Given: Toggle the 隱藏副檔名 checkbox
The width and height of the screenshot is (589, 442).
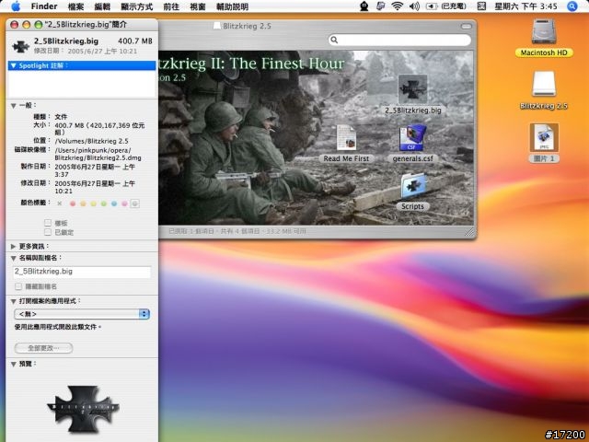Looking at the screenshot, I should pos(18,286).
